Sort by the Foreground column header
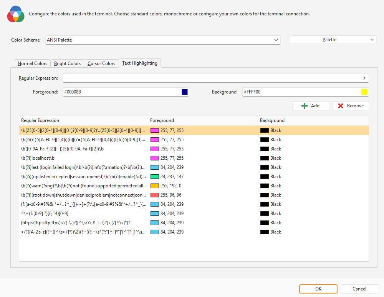 click(x=202, y=120)
